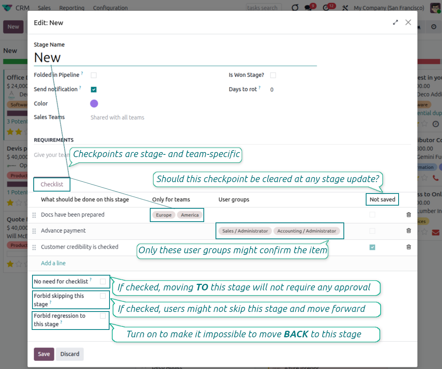Image resolution: width=442 pixels, height=369 pixels.
Task: Click the Save button
Action: click(x=44, y=354)
